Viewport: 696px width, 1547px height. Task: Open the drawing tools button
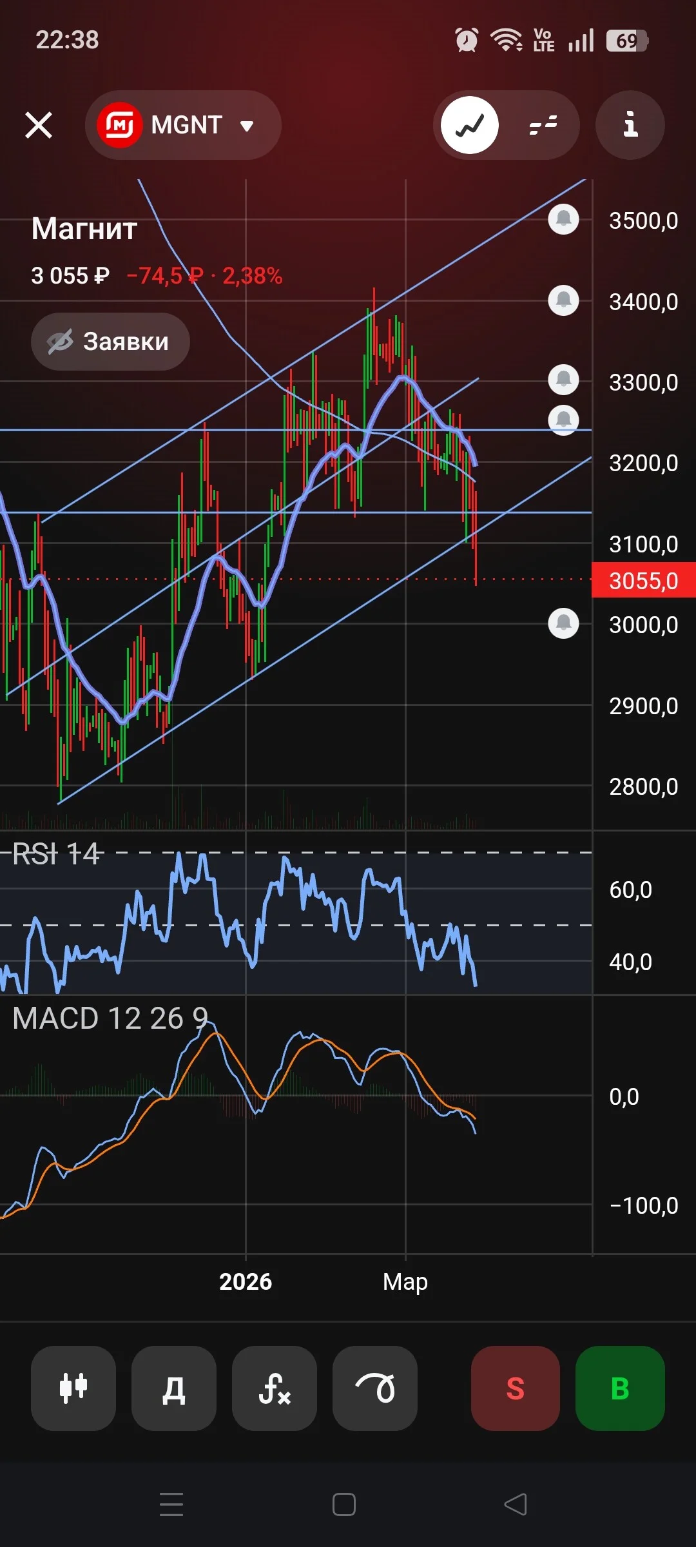pos(375,1388)
